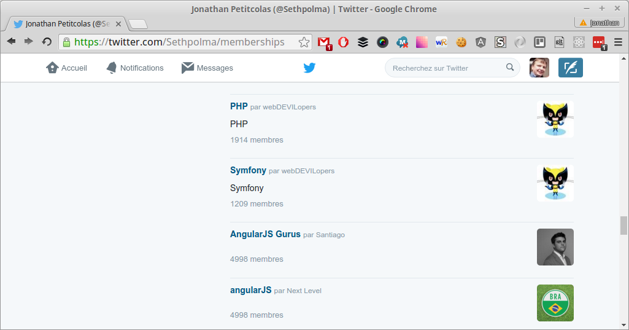Open Messages
This screenshot has height=330, width=629.
tap(207, 68)
